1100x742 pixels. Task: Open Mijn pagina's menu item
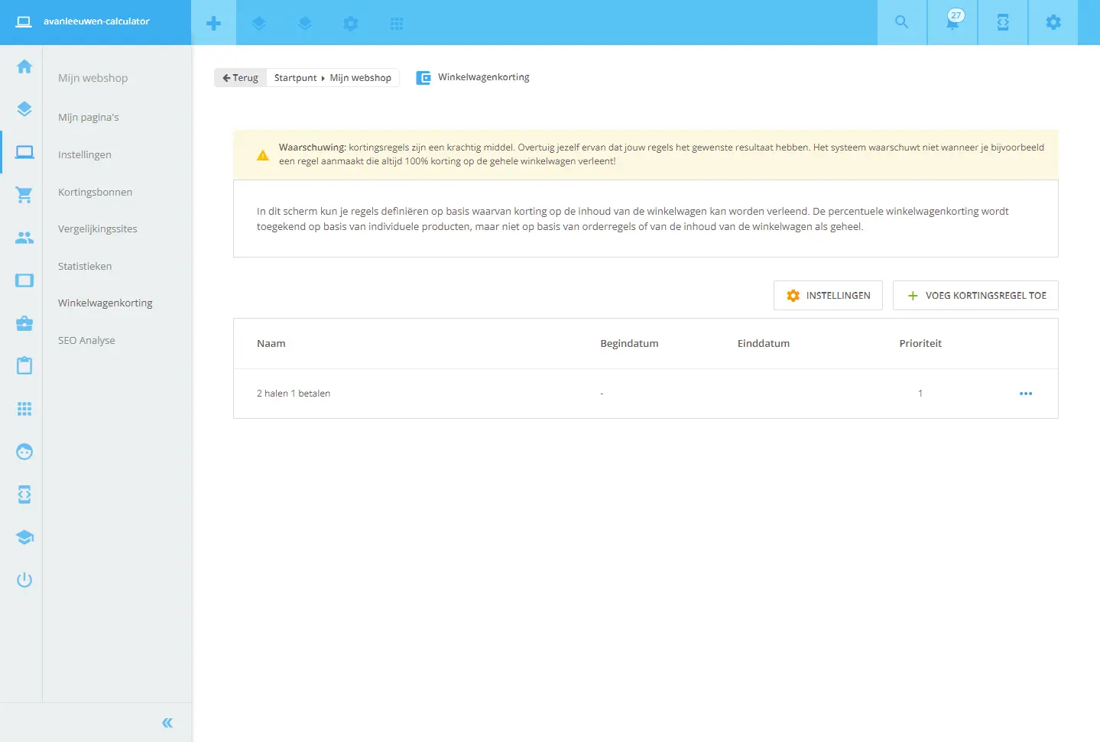pyautogui.click(x=89, y=117)
